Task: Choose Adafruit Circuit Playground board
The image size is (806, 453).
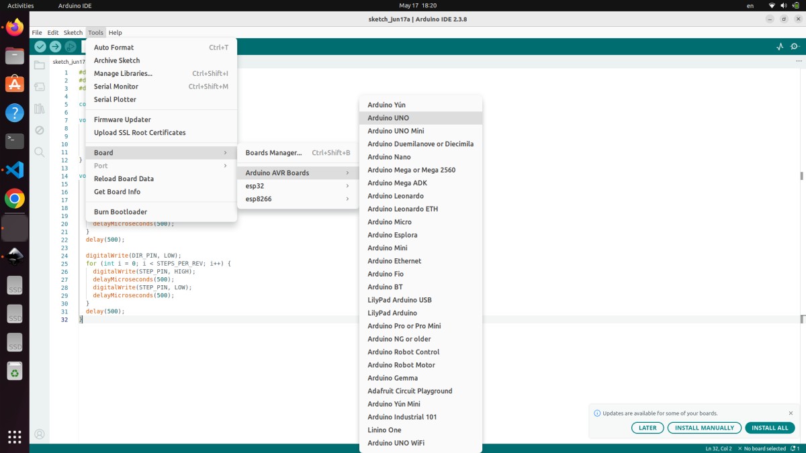Action: [x=420, y=391]
